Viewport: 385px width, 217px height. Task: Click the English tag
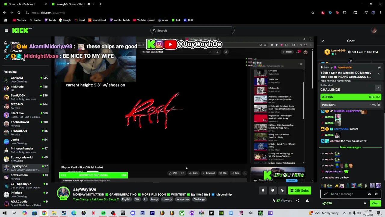(x=126, y=200)
